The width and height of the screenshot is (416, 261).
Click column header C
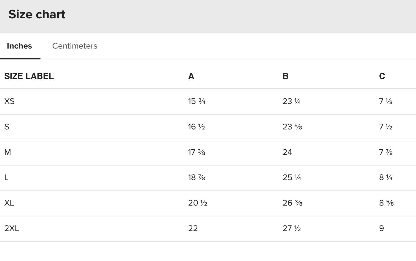pos(382,76)
